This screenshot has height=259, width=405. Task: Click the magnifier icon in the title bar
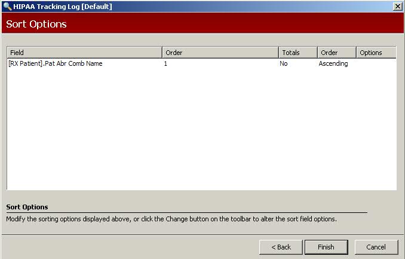click(x=7, y=6)
